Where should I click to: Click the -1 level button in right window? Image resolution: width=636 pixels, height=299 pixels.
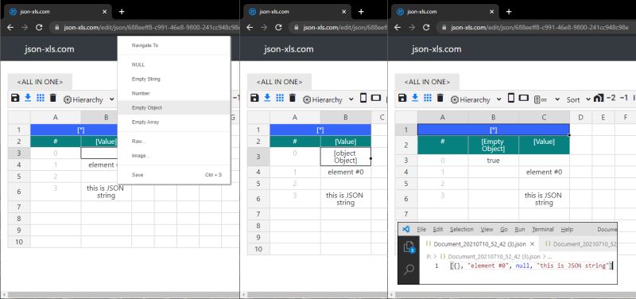pos(624,98)
